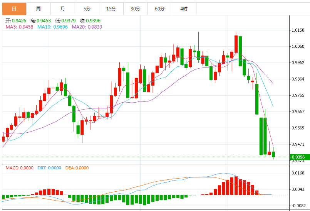
Task: Click the -0.0082 MACD axis label
Action: (299, 206)
